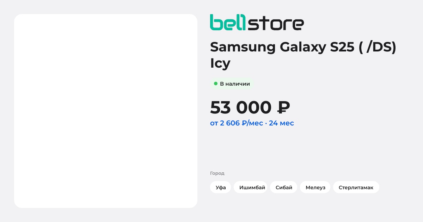Click the "В наличии" status badge
Viewport: 423px width, 222px height.
pyautogui.click(x=232, y=84)
